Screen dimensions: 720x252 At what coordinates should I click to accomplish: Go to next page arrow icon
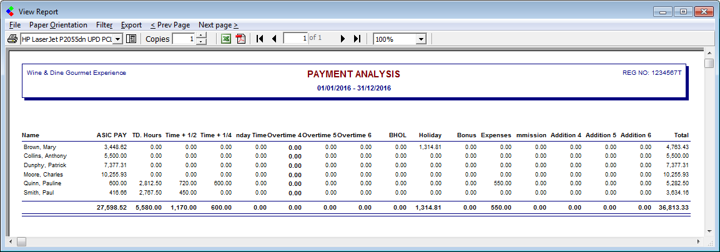[x=342, y=39]
